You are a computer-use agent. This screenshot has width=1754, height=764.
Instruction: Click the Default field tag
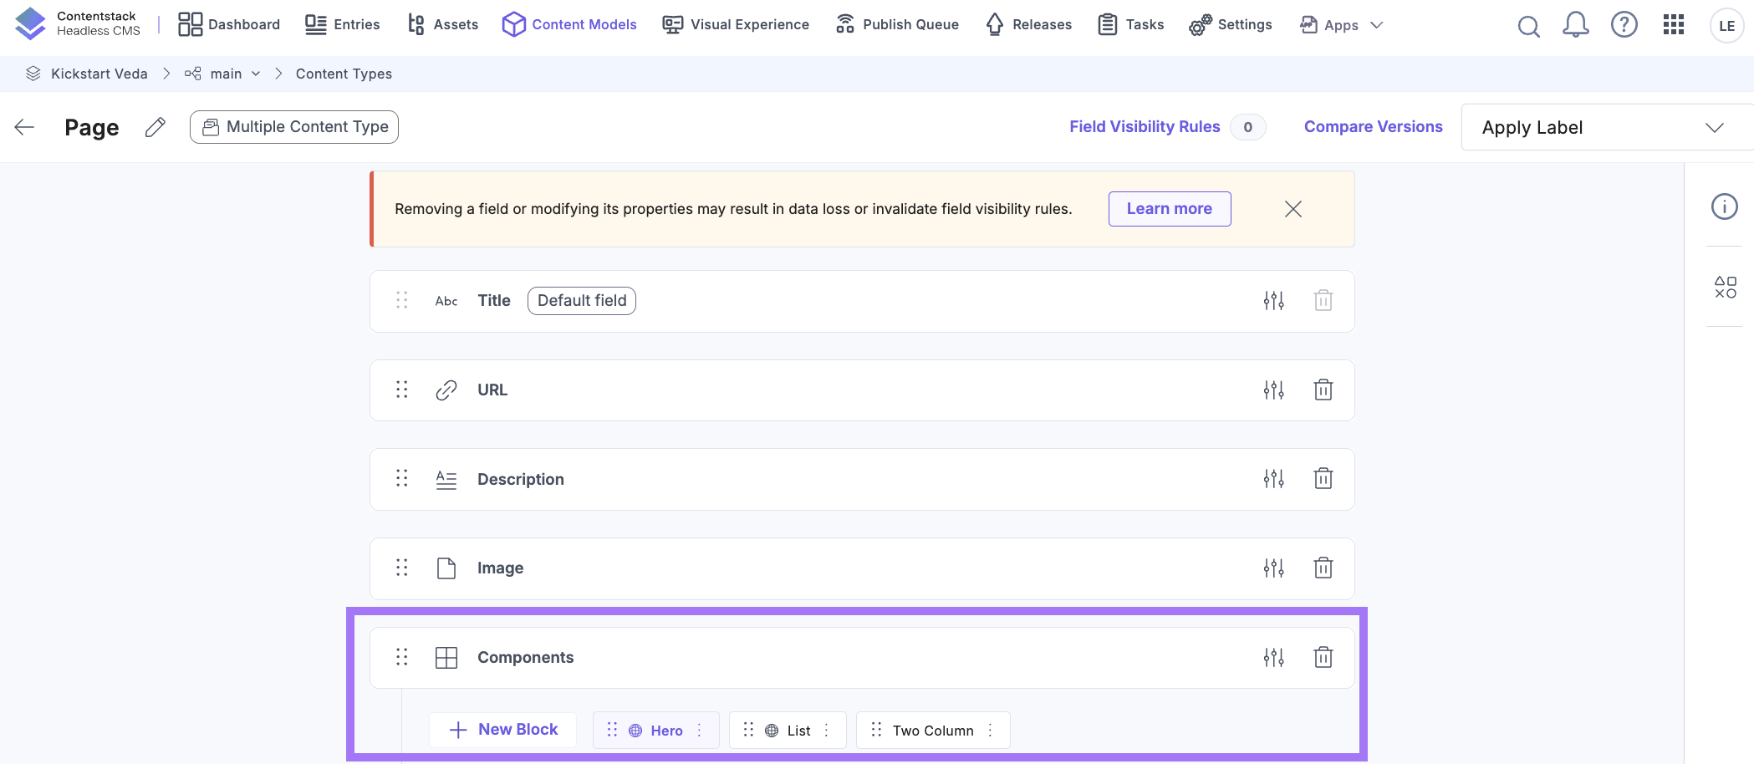[x=582, y=301]
